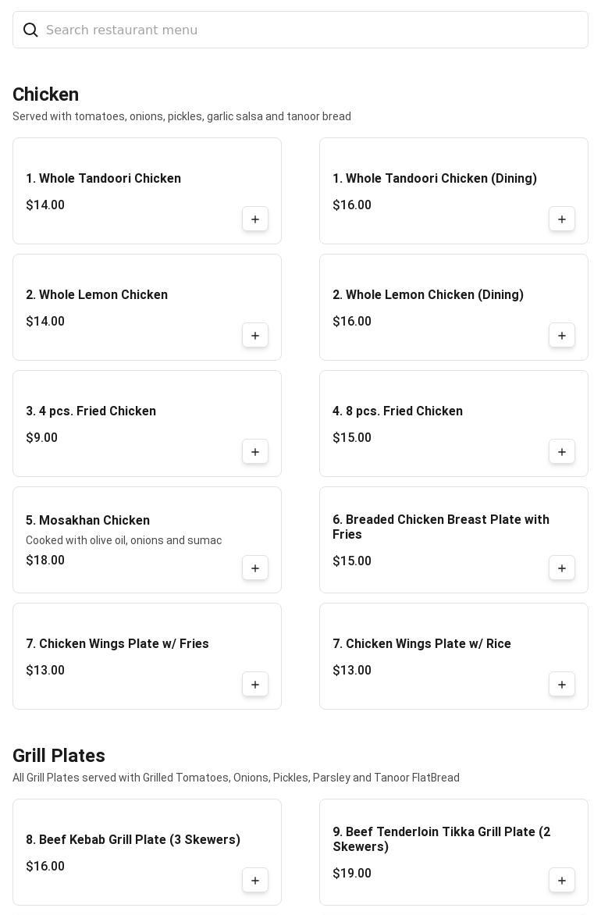Open 8 pcs. Fried Chicken item title
The image size is (601, 915).
click(397, 411)
